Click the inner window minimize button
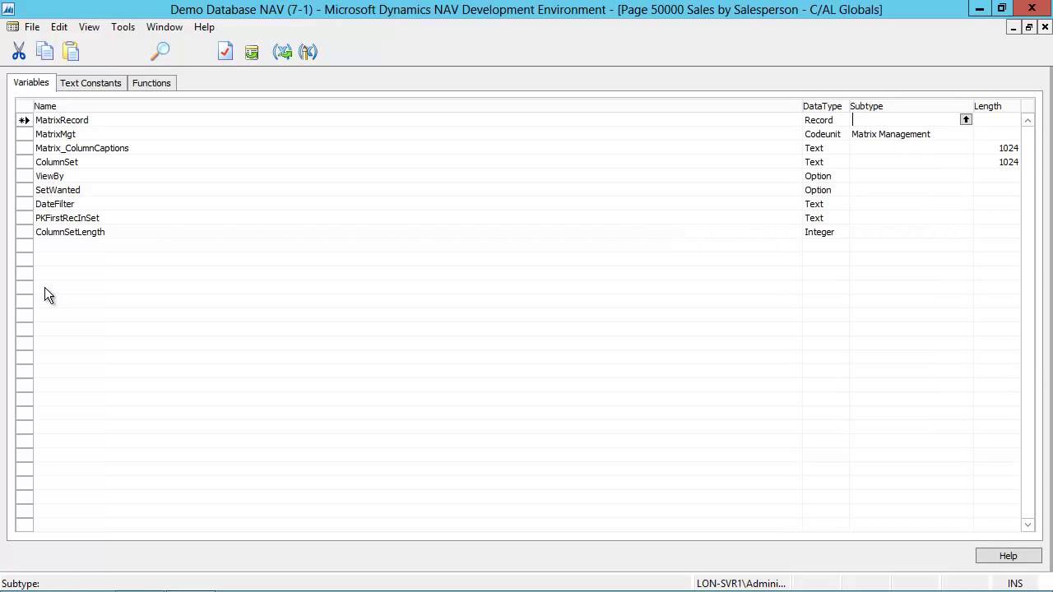 tap(1014, 27)
